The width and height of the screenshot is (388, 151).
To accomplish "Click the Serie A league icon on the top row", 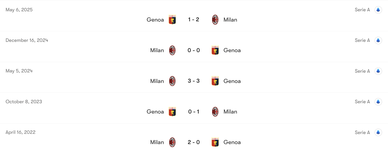I will (x=378, y=10).
